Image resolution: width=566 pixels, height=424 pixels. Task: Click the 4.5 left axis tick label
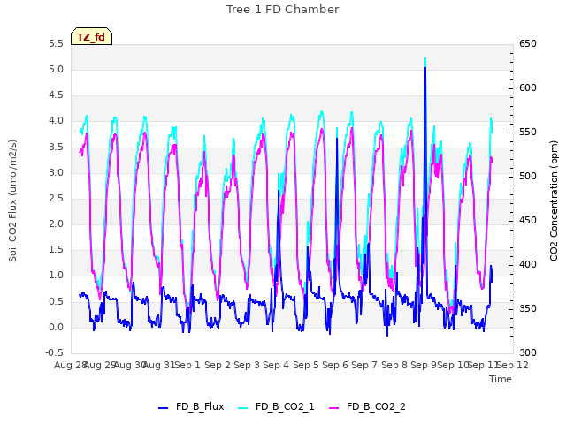coord(56,95)
